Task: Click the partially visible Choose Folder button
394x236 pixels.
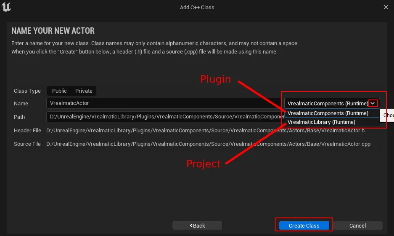Action: 387,115
